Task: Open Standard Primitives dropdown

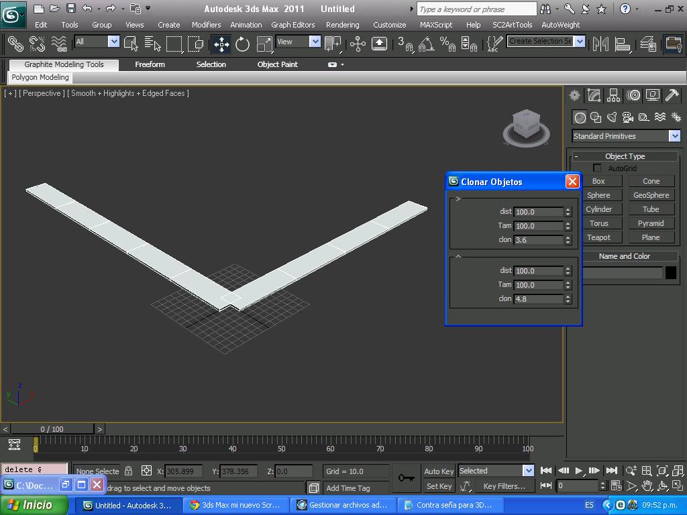Action: (675, 136)
